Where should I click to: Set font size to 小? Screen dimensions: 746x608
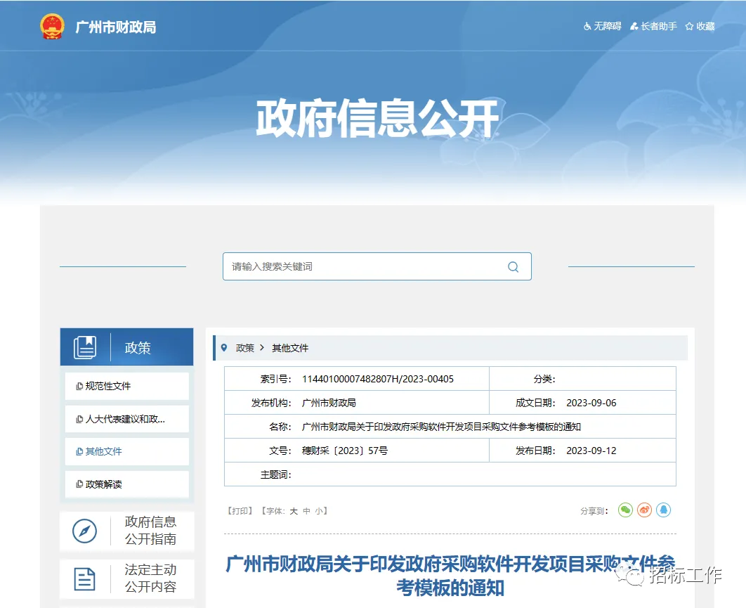(319, 511)
